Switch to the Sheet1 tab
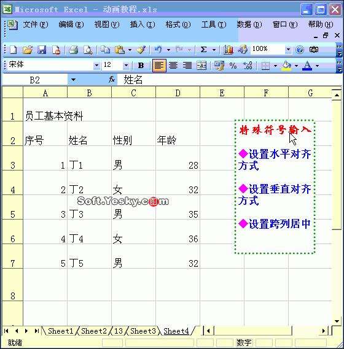Screen dimensions: 344x349 click(x=60, y=331)
